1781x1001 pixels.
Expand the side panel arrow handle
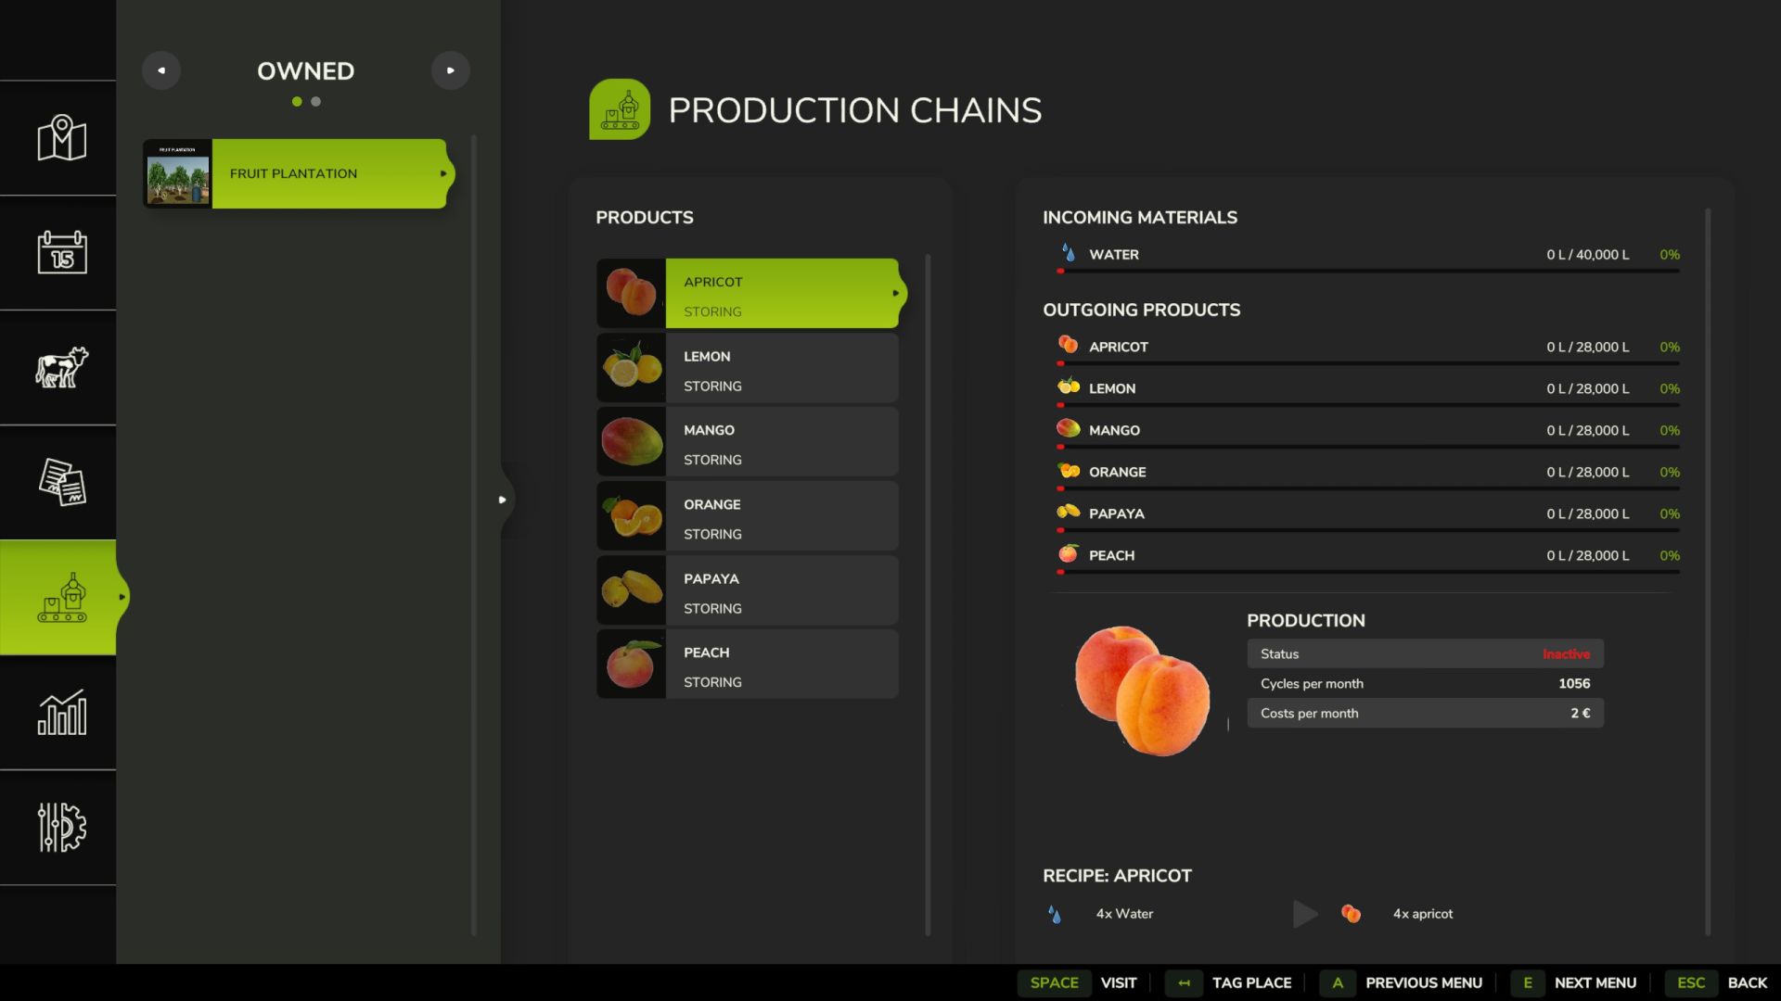point(502,500)
